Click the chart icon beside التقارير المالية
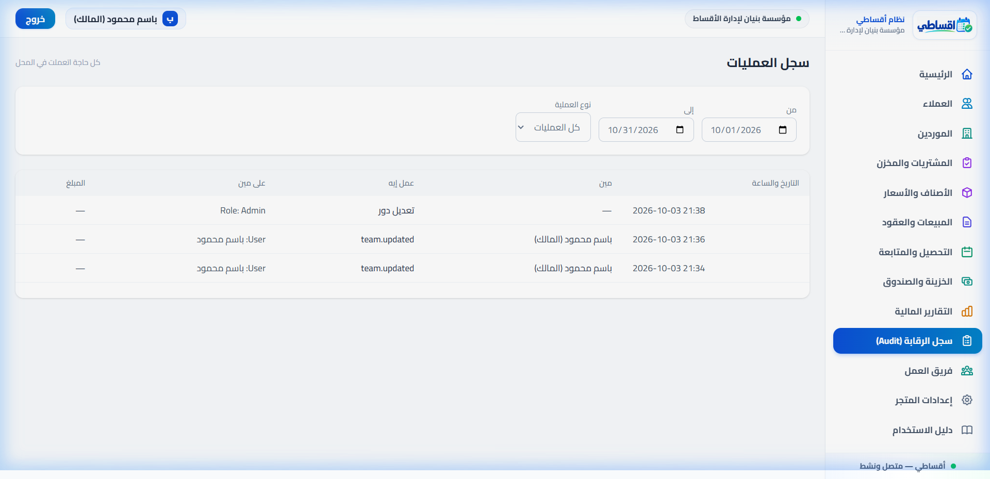This screenshot has height=479, width=990. (x=967, y=311)
